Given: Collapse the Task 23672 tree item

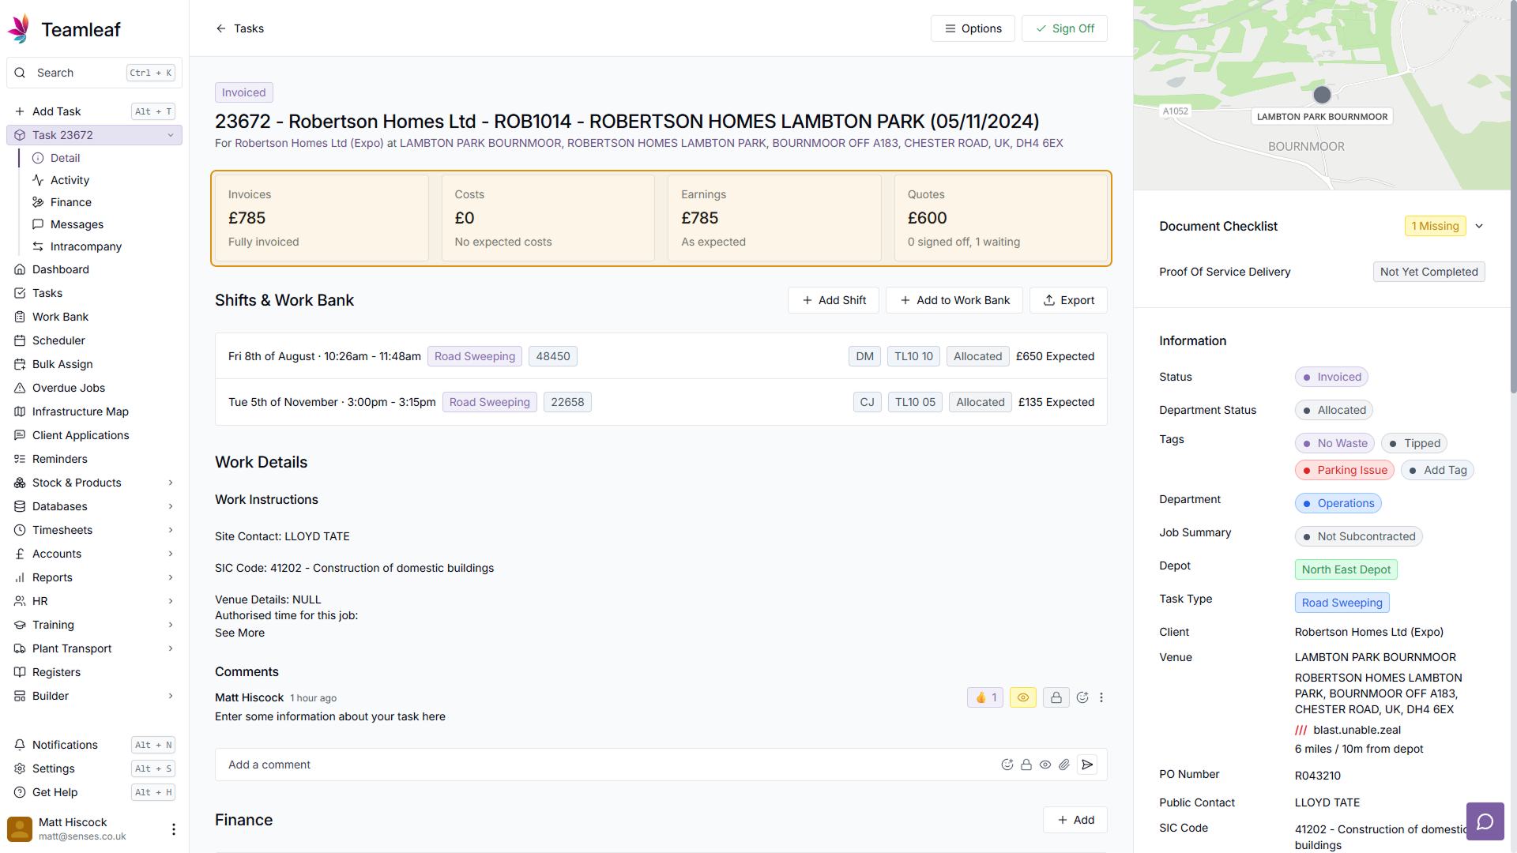Looking at the screenshot, I should 171,135.
